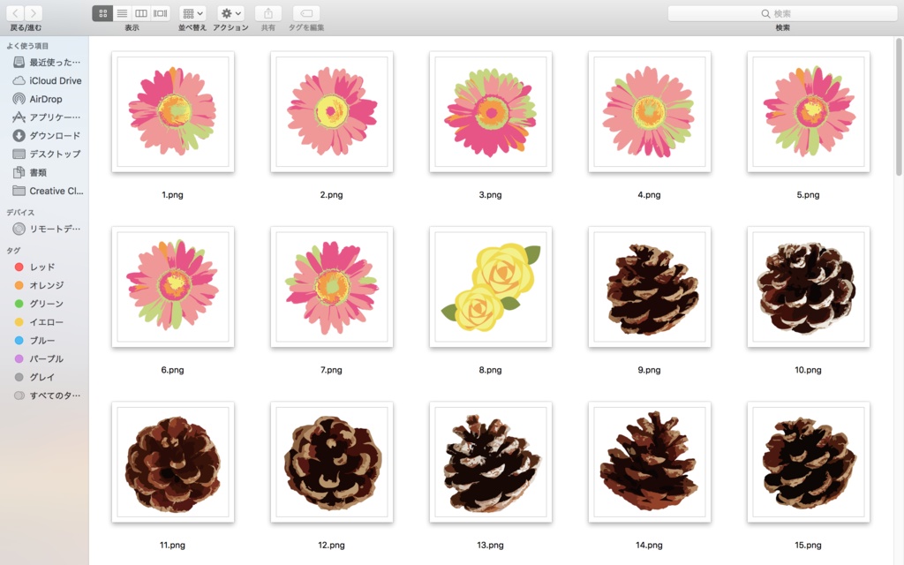Switch to cover flow view mode
The image size is (904, 565).
(161, 13)
